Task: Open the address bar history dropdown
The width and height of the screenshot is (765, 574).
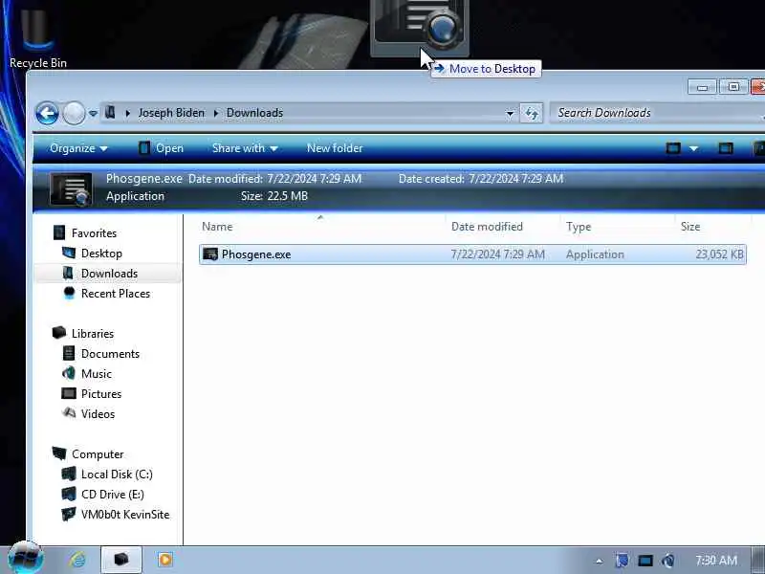Action: 510,114
